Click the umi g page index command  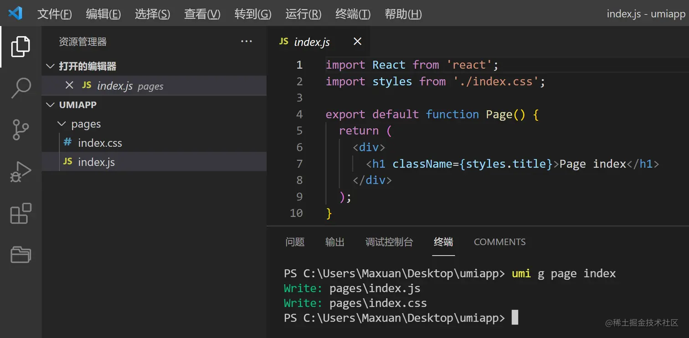(564, 273)
